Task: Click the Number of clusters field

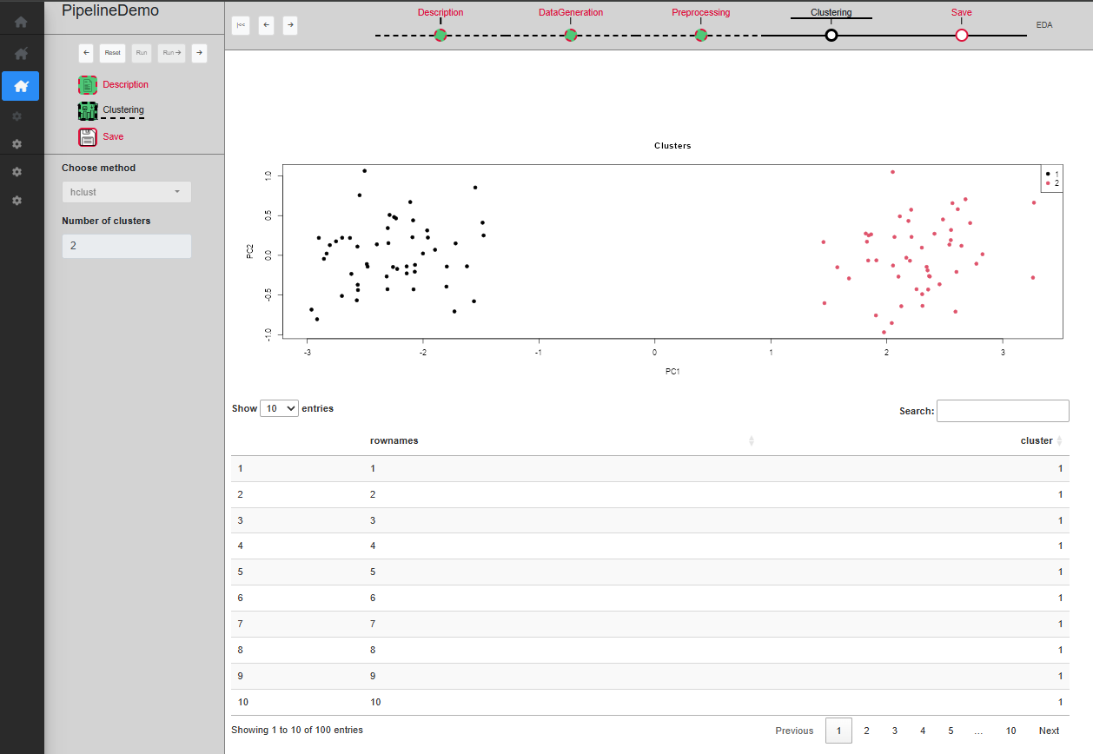Action: [126, 246]
